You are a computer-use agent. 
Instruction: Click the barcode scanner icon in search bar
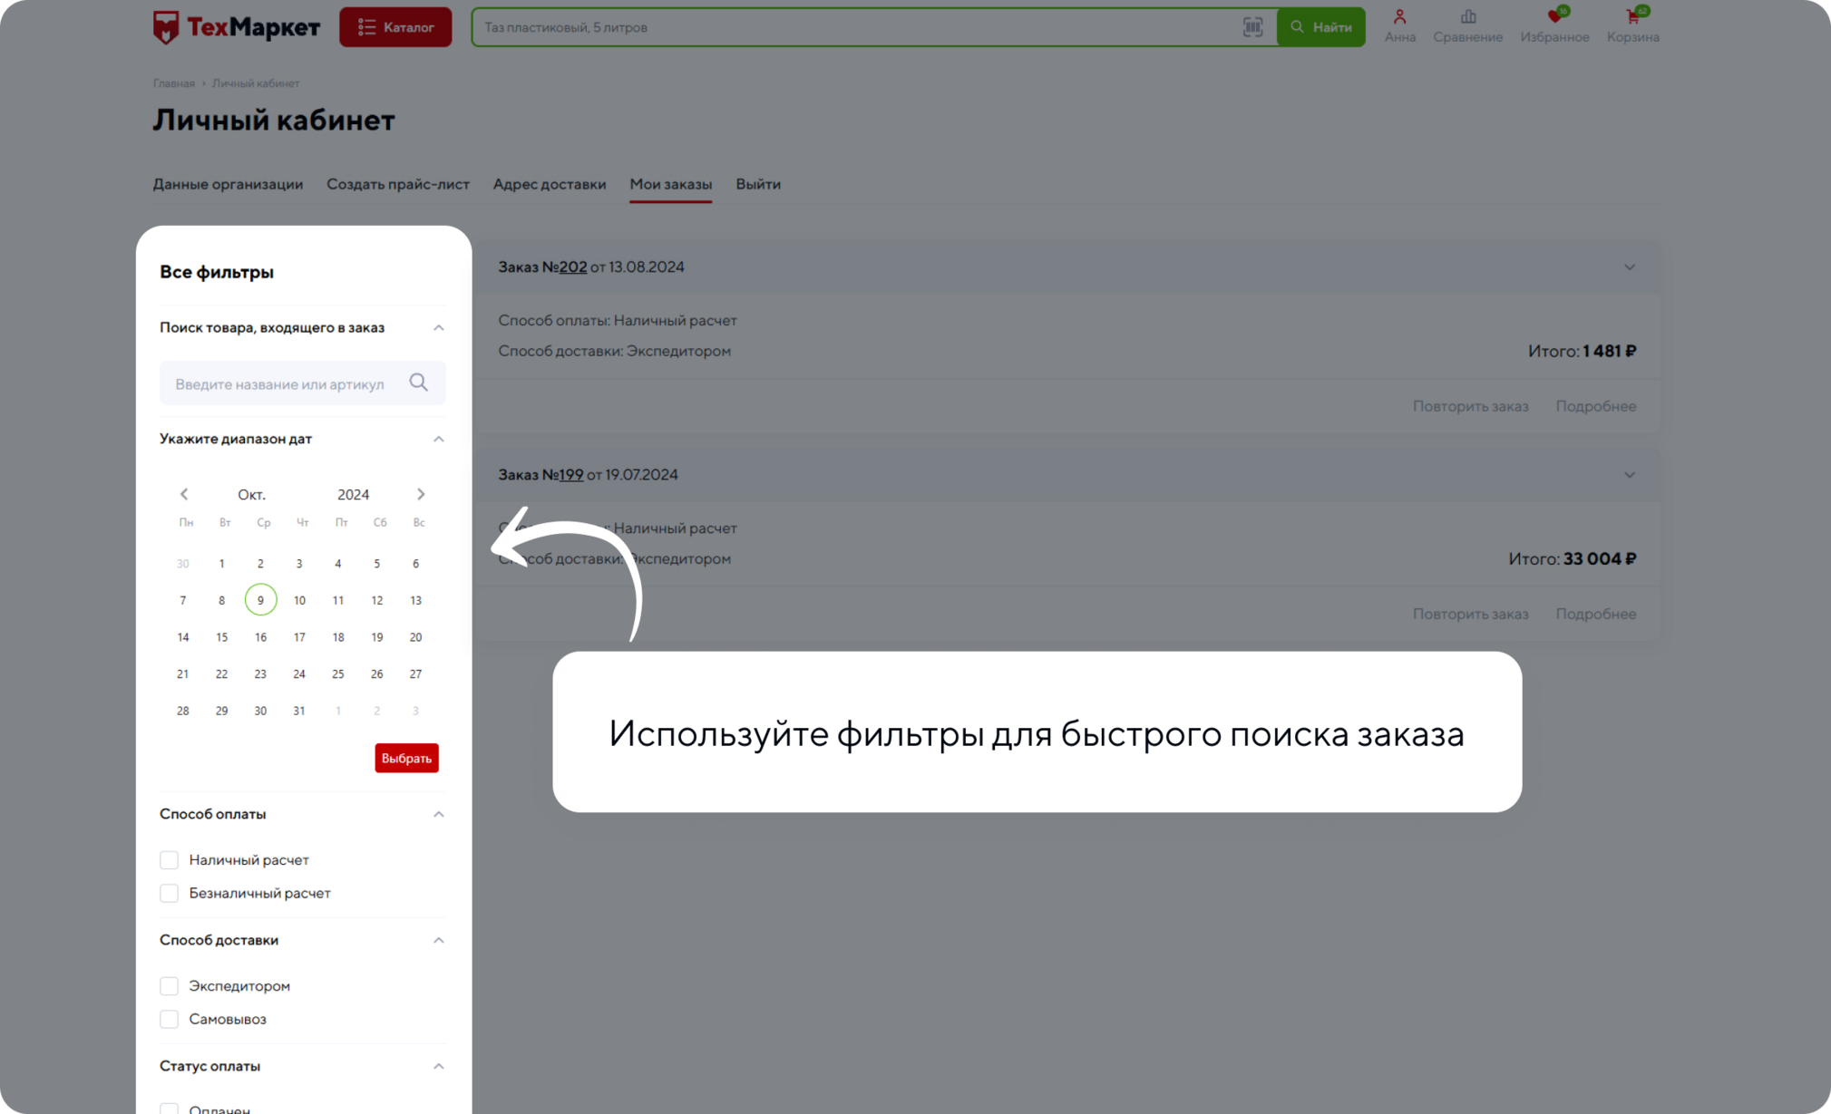1252,27
